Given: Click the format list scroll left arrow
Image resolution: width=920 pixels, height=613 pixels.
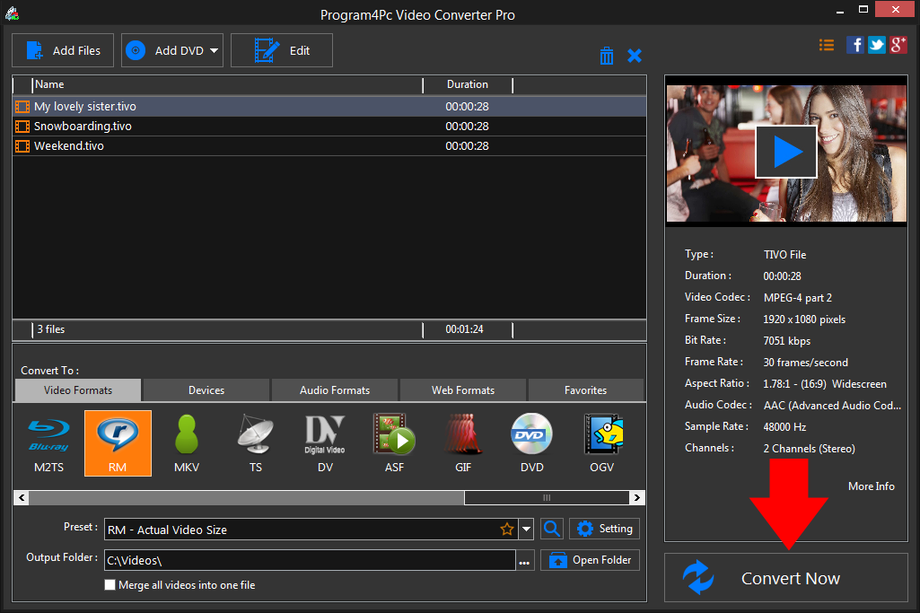Looking at the screenshot, I should pyautogui.click(x=22, y=498).
